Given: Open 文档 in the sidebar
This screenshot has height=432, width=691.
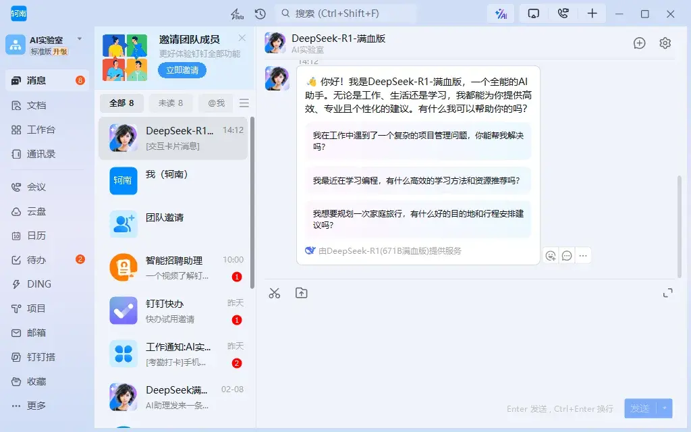Looking at the screenshot, I should [x=47, y=105].
